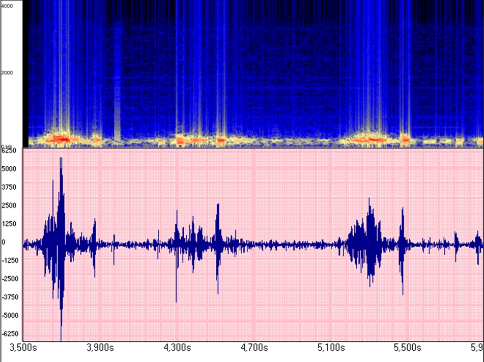Click the 5,500s time axis label

[408, 348]
